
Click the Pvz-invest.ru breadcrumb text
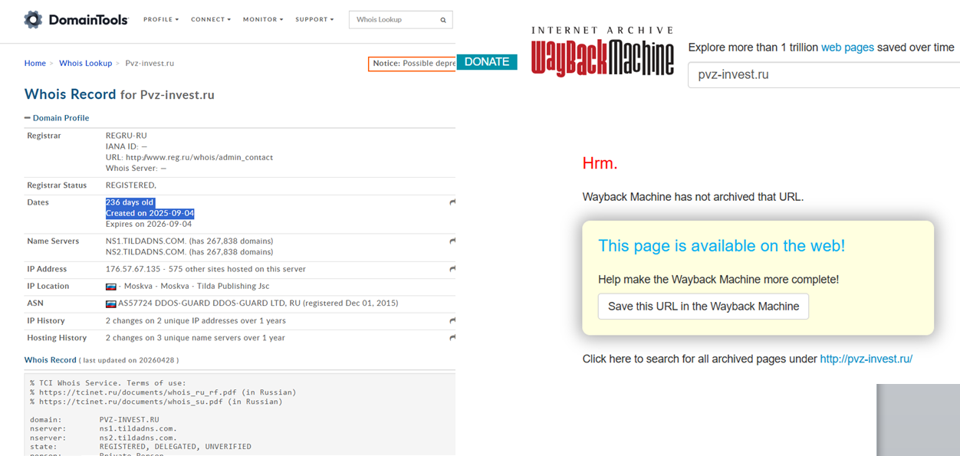pos(150,63)
